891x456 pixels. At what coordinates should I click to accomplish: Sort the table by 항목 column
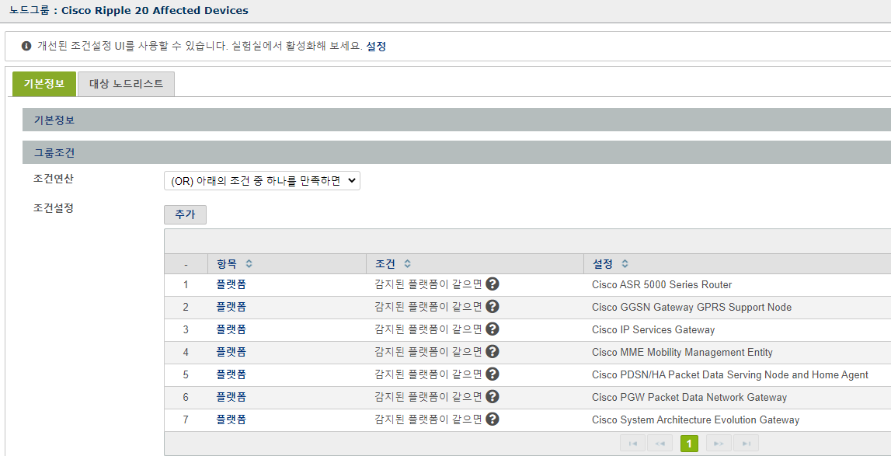click(x=249, y=264)
